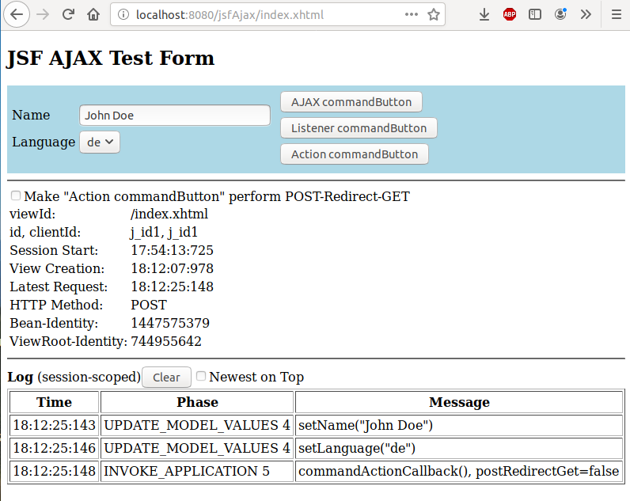630x501 pixels.
Task: Click the browser back arrow button
Action: click(x=18, y=14)
